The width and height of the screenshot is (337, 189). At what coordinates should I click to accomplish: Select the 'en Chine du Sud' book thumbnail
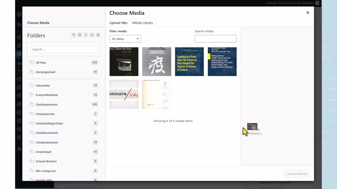point(124,62)
